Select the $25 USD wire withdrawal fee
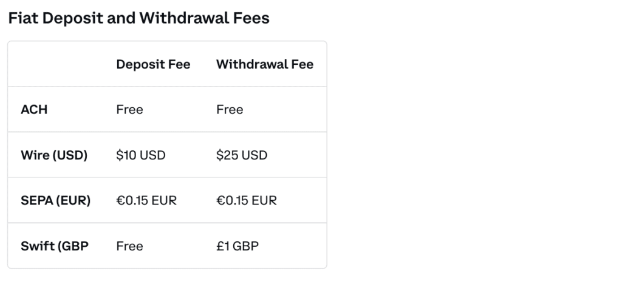Screen dimensions: 622x285 [242, 155]
